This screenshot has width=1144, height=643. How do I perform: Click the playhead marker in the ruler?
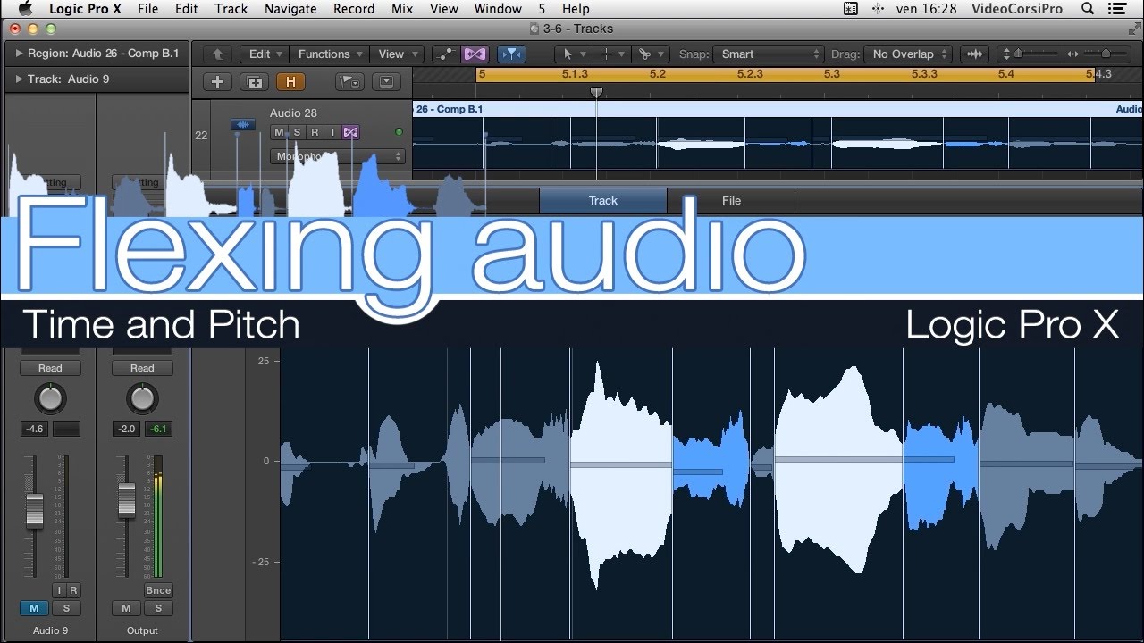pos(597,92)
